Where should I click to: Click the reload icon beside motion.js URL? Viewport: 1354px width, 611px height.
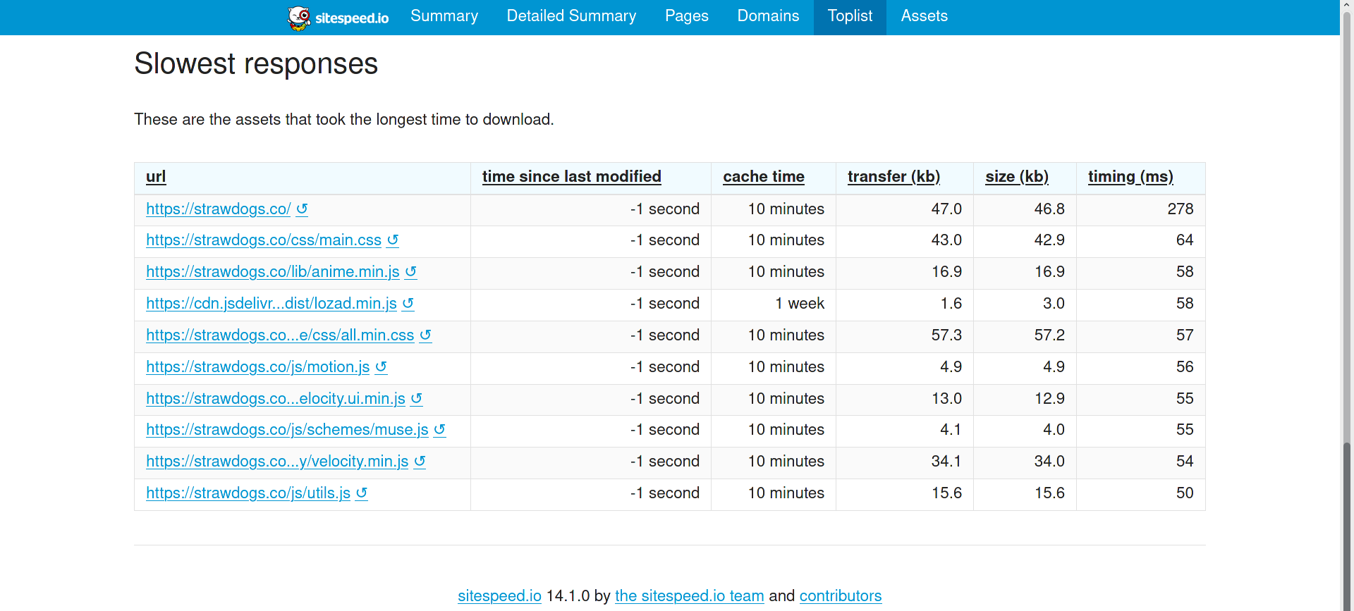tap(381, 366)
